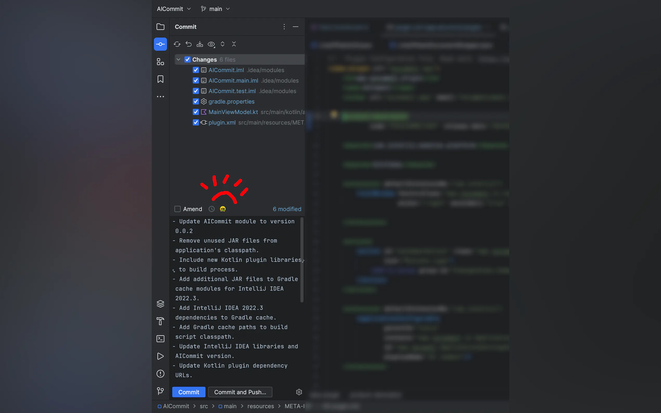This screenshot has width=661, height=413.
Task: Enable the Amend checkbox
Action: 178,209
